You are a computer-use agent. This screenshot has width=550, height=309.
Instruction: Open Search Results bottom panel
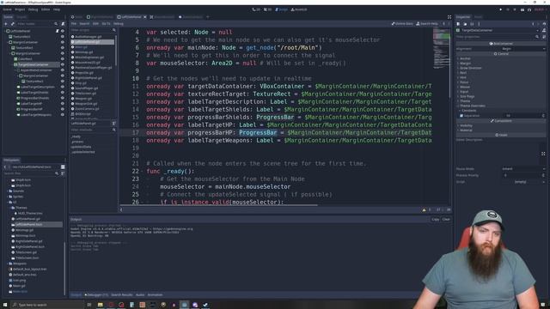(122, 295)
